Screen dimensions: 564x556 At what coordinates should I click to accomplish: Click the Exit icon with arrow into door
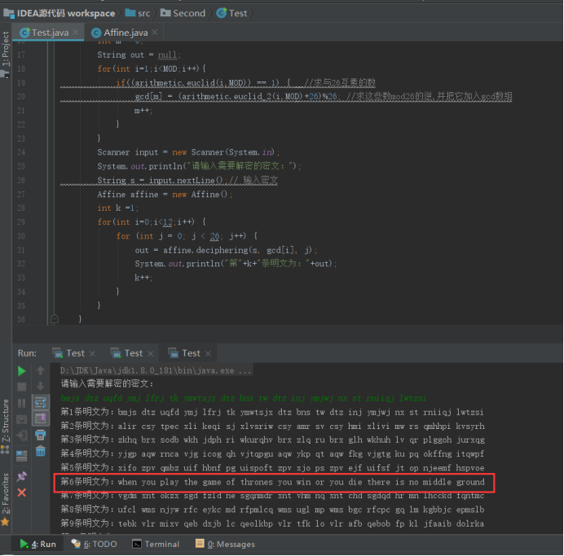[21, 436]
